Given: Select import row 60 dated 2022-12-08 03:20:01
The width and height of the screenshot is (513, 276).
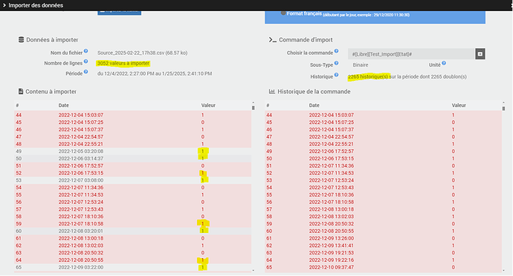Looking at the screenshot, I should 133,231.
